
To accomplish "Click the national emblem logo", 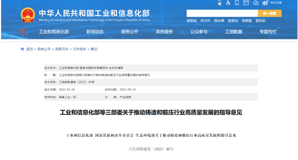I will coord(28,15).
